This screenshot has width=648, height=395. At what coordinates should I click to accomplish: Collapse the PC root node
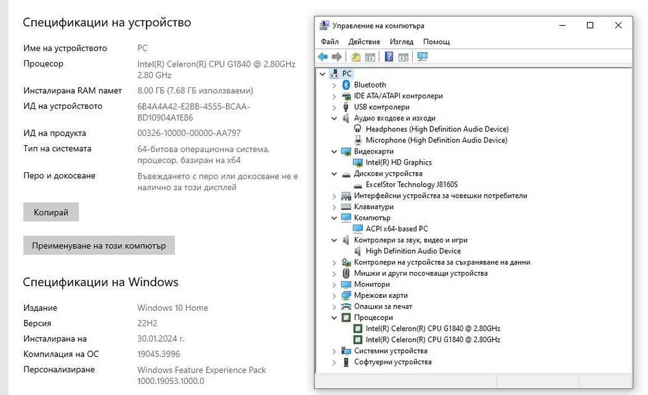pos(323,74)
